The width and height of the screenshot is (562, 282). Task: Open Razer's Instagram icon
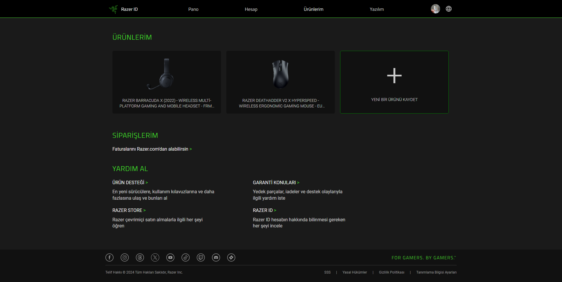(125, 257)
